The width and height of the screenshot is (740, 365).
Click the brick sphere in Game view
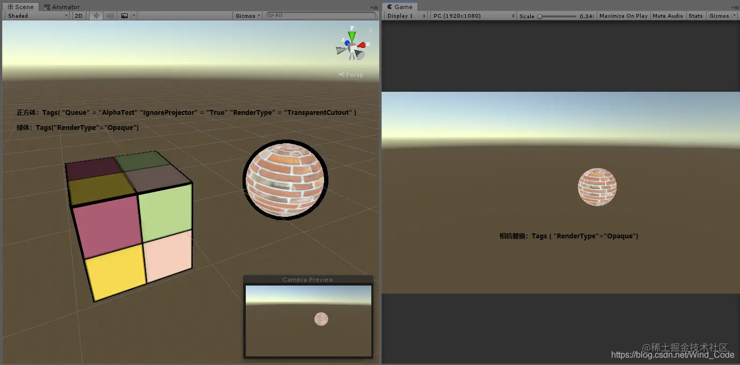pyautogui.click(x=597, y=187)
